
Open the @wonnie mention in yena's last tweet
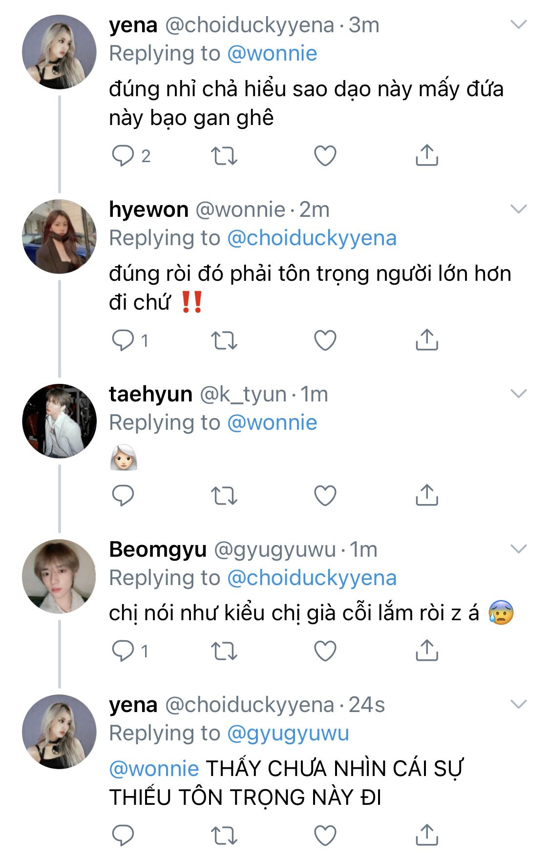point(154,768)
